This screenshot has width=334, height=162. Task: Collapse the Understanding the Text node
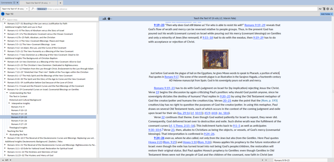[x=7, y=93]
